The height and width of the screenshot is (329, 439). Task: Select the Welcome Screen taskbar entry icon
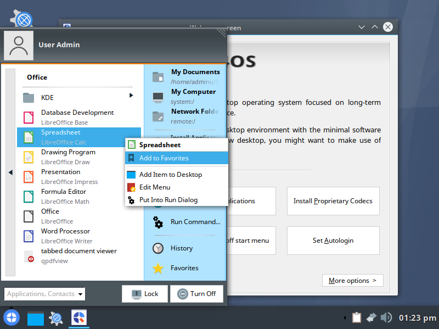pyautogui.click(x=79, y=318)
